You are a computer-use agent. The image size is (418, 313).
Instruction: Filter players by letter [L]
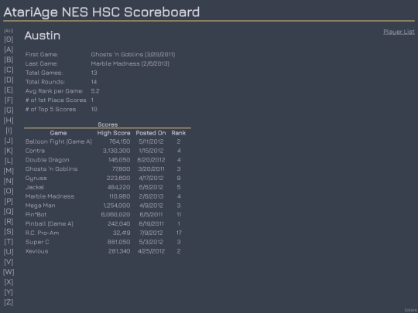click(9, 161)
